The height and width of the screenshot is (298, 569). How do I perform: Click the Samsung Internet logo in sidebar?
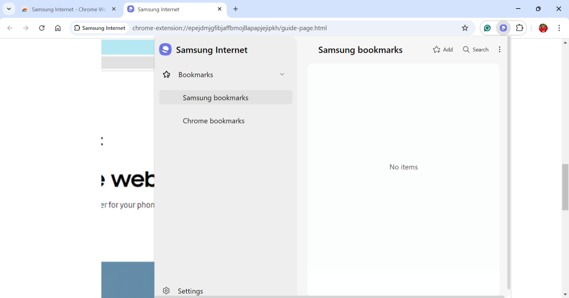point(165,50)
